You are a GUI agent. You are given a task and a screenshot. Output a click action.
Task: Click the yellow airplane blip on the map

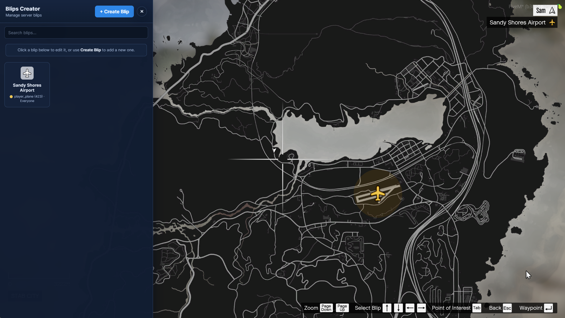(378, 194)
